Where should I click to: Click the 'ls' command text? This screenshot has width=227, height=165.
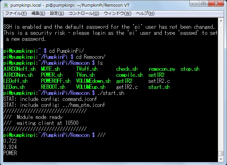click(100, 63)
